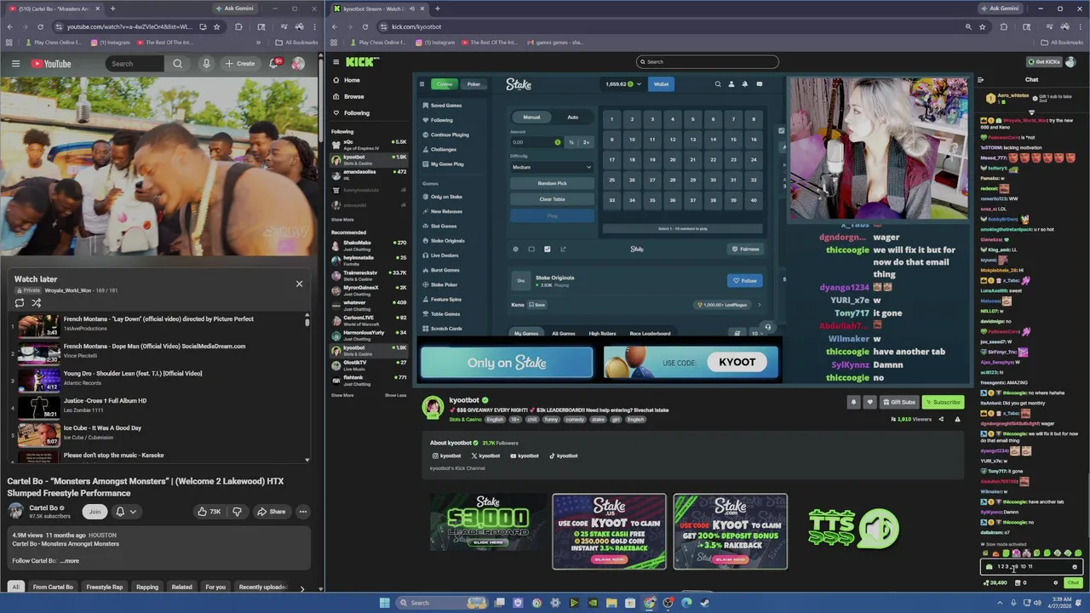
Task: Open Cartel Bo notification bell dropdown
Action: (x=126, y=512)
